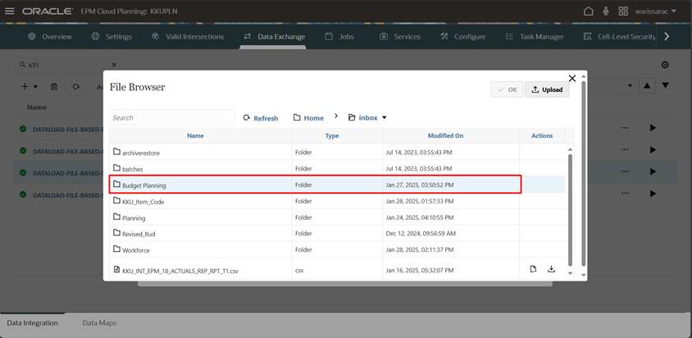Image resolution: width=692 pixels, height=338 pixels.
Task: Click the csv file's open-file action icon
Action: (533, 268)
